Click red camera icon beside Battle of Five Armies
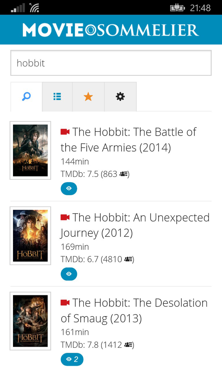222x370 pixels. point(65,132)
